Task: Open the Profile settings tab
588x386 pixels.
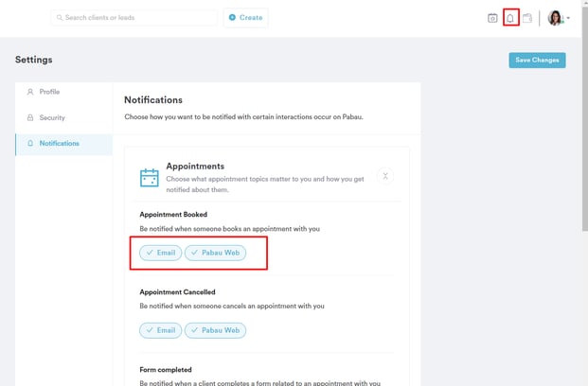Action: point(49,92)
